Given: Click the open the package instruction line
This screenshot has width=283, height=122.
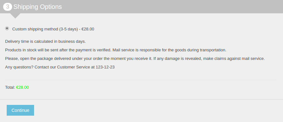Looking at the screenshot, I should 135,59.
